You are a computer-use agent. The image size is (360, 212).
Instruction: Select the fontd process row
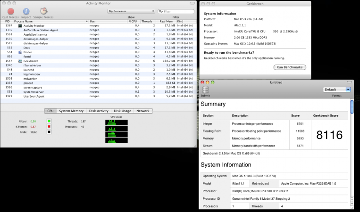click(98, 57)
